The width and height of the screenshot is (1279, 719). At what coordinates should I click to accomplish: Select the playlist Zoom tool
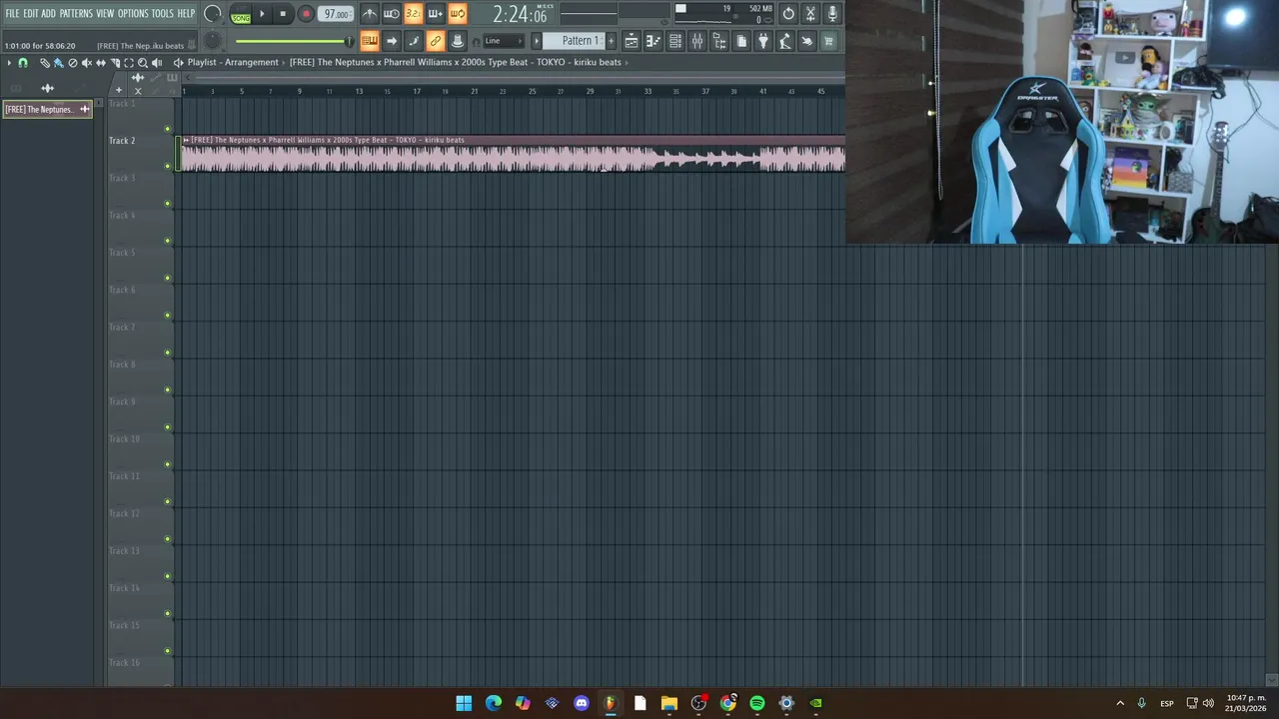coord(143,63)
